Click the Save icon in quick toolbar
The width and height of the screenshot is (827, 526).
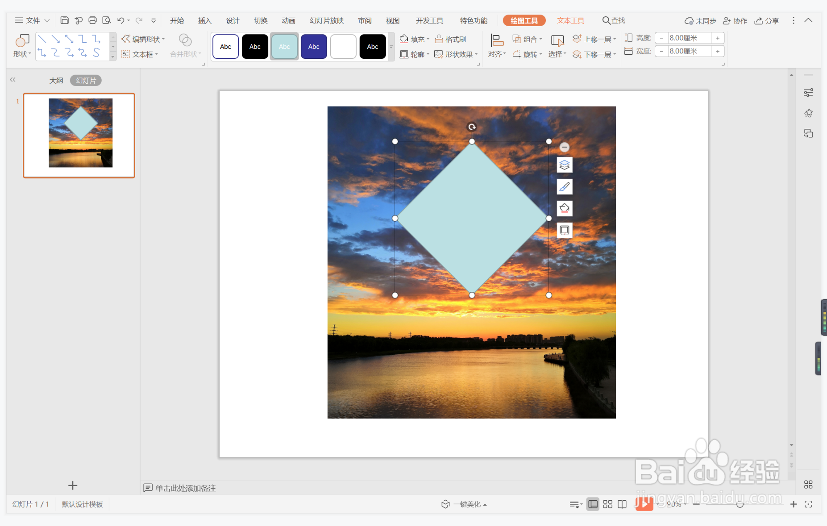click(64, 20)
